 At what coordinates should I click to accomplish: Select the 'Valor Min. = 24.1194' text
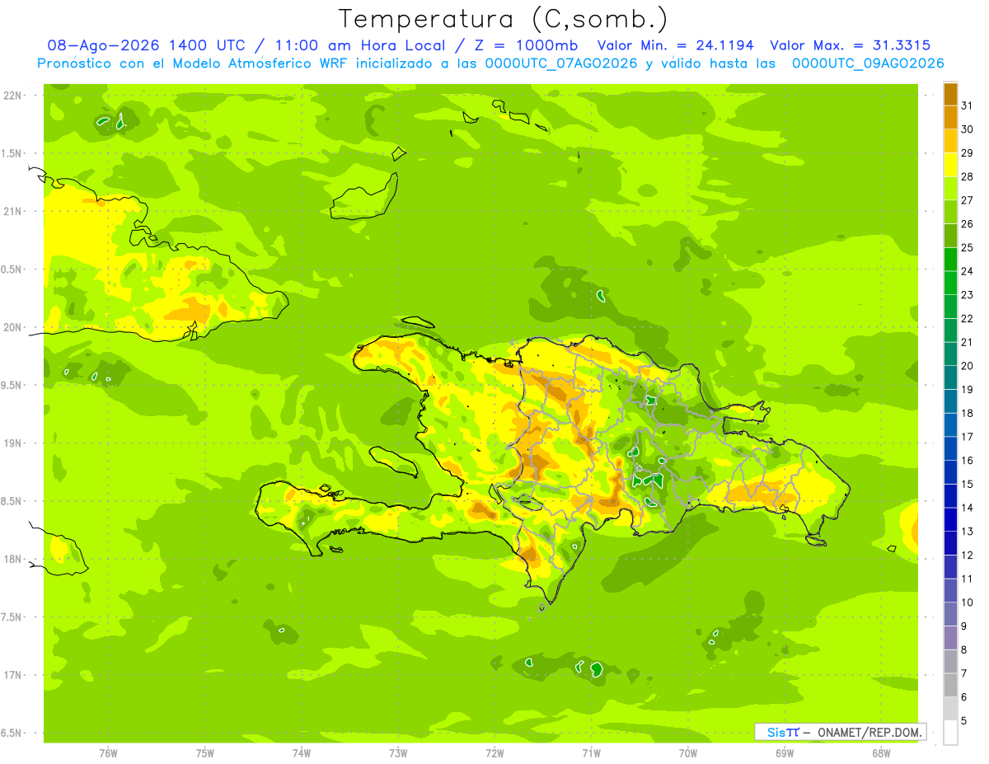pyautogui.click(x=675, y=45)
